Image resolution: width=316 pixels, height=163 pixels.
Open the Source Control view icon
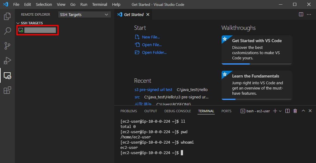click(7, 46)
